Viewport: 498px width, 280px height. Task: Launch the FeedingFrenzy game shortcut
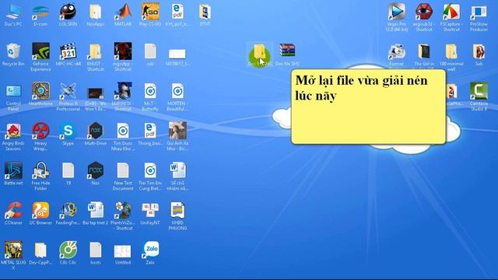point(68,214)
